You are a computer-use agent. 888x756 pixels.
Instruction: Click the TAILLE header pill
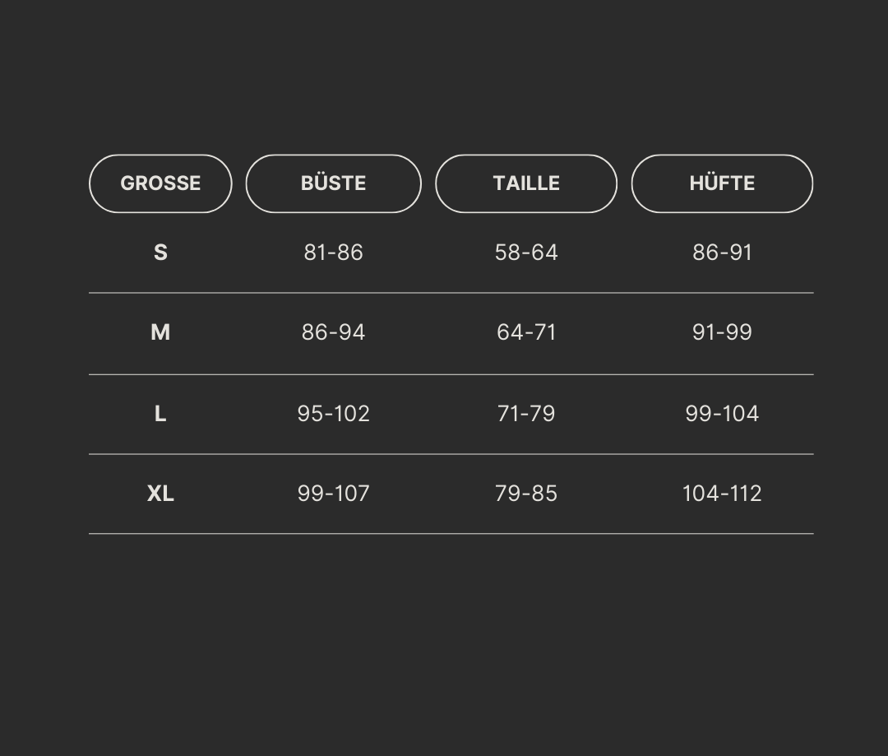point(526,183)
